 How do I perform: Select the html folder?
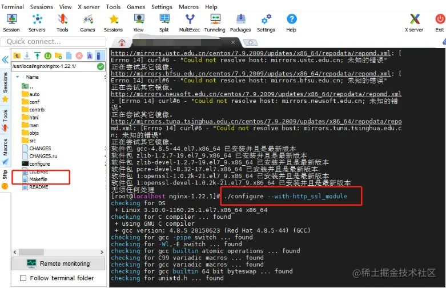[x=30, y=117]
